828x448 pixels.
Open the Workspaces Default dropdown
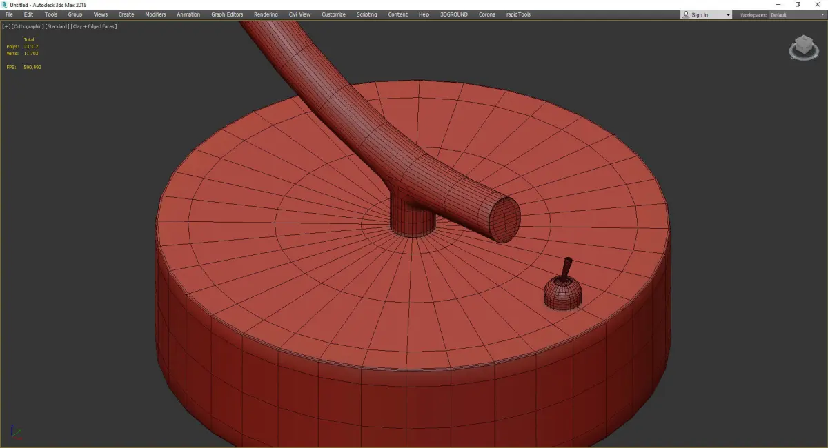(x=797, y=14)
